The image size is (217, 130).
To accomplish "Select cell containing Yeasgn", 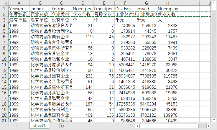I will pos(19,9).
